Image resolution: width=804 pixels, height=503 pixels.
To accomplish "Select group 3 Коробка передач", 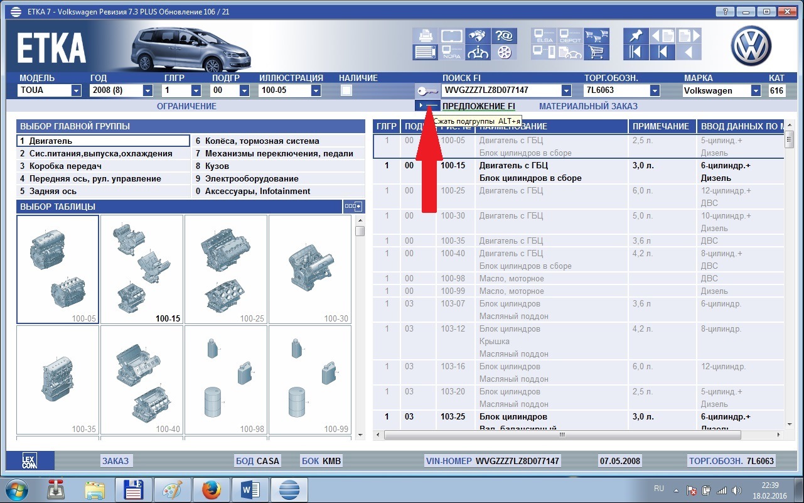I will click(103, 166).
